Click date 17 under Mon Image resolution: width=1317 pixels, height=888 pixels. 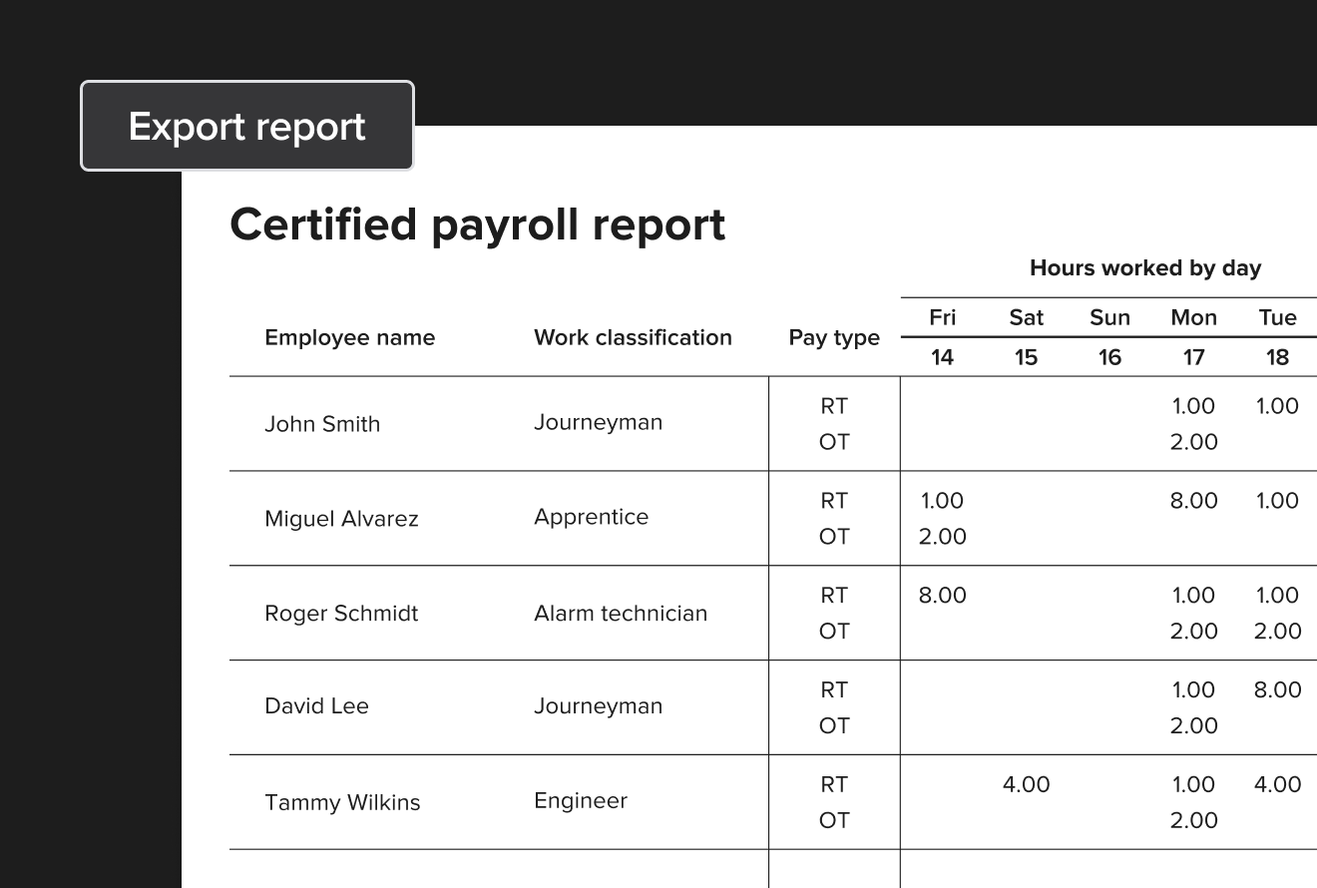click(x=1193, y=357)
